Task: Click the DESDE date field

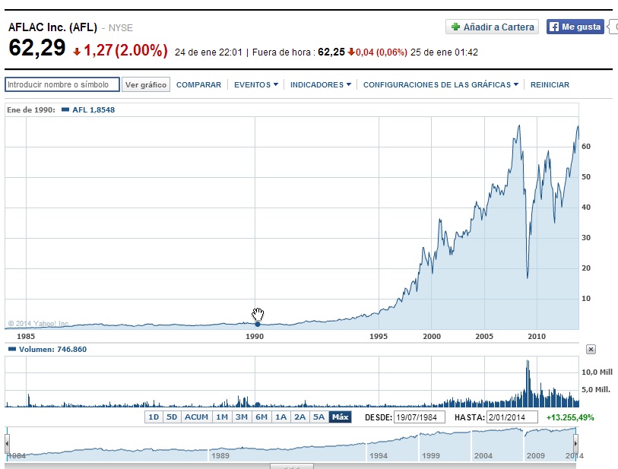Action: point(420,417)
